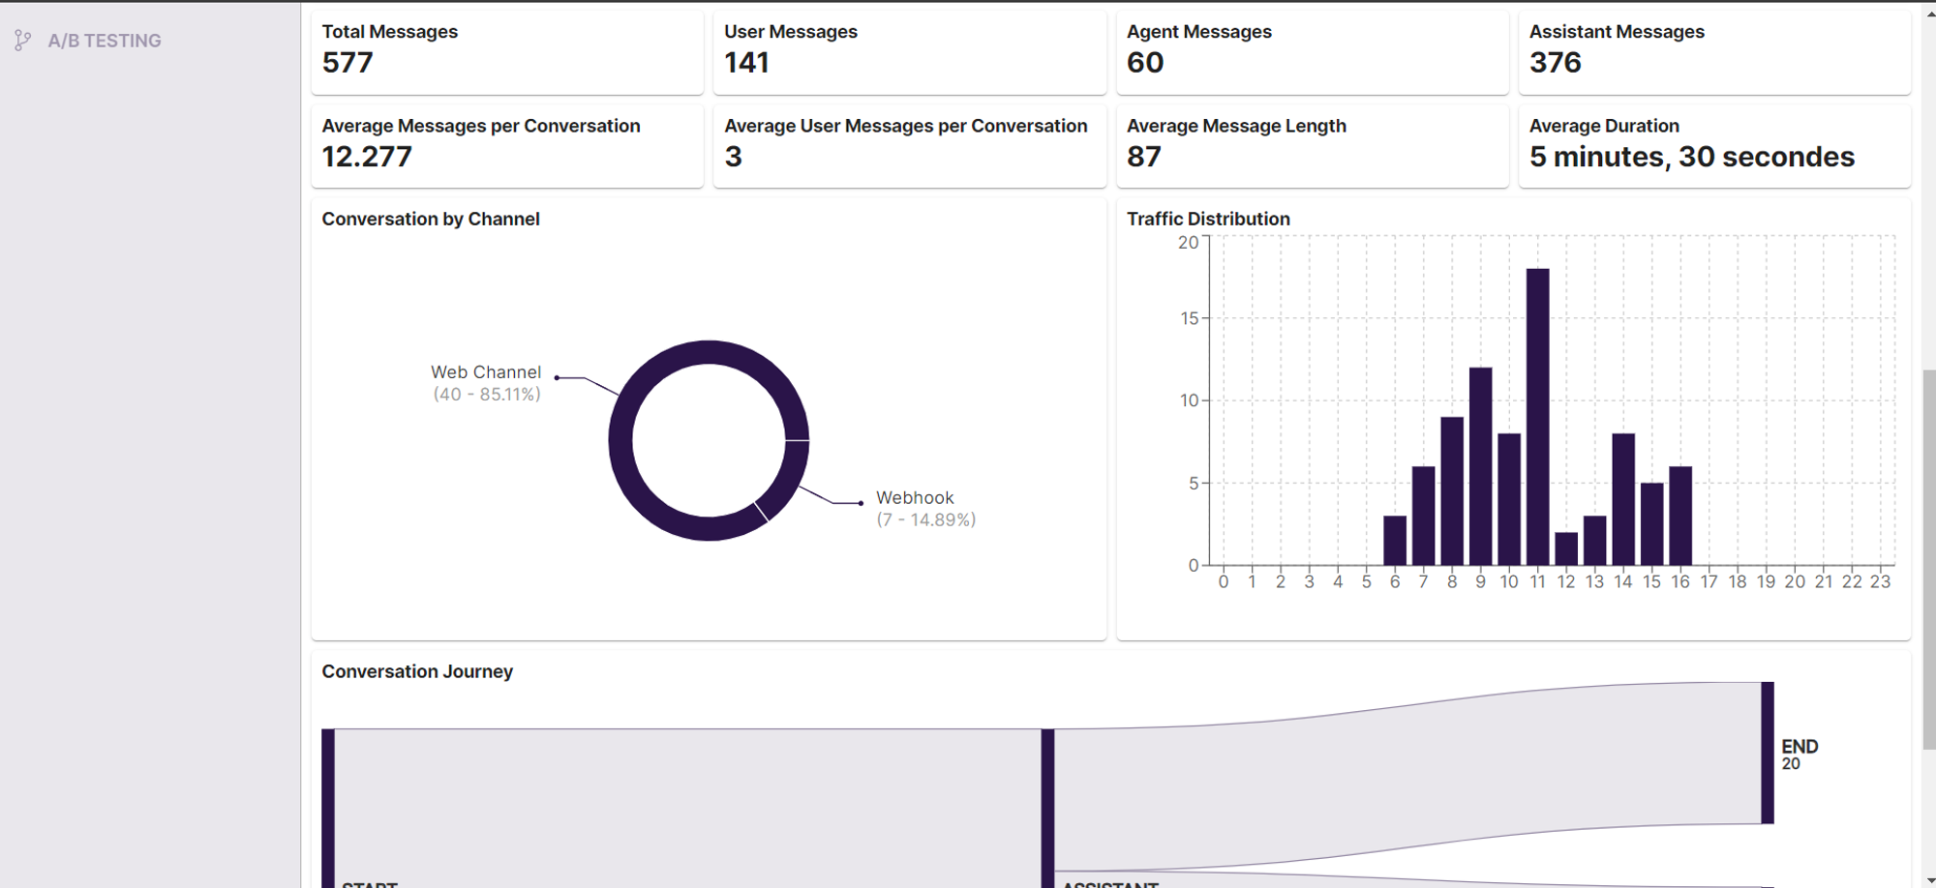Click the Webhook chart label
Screen dimensions: 1936x888
click(925, 509)
